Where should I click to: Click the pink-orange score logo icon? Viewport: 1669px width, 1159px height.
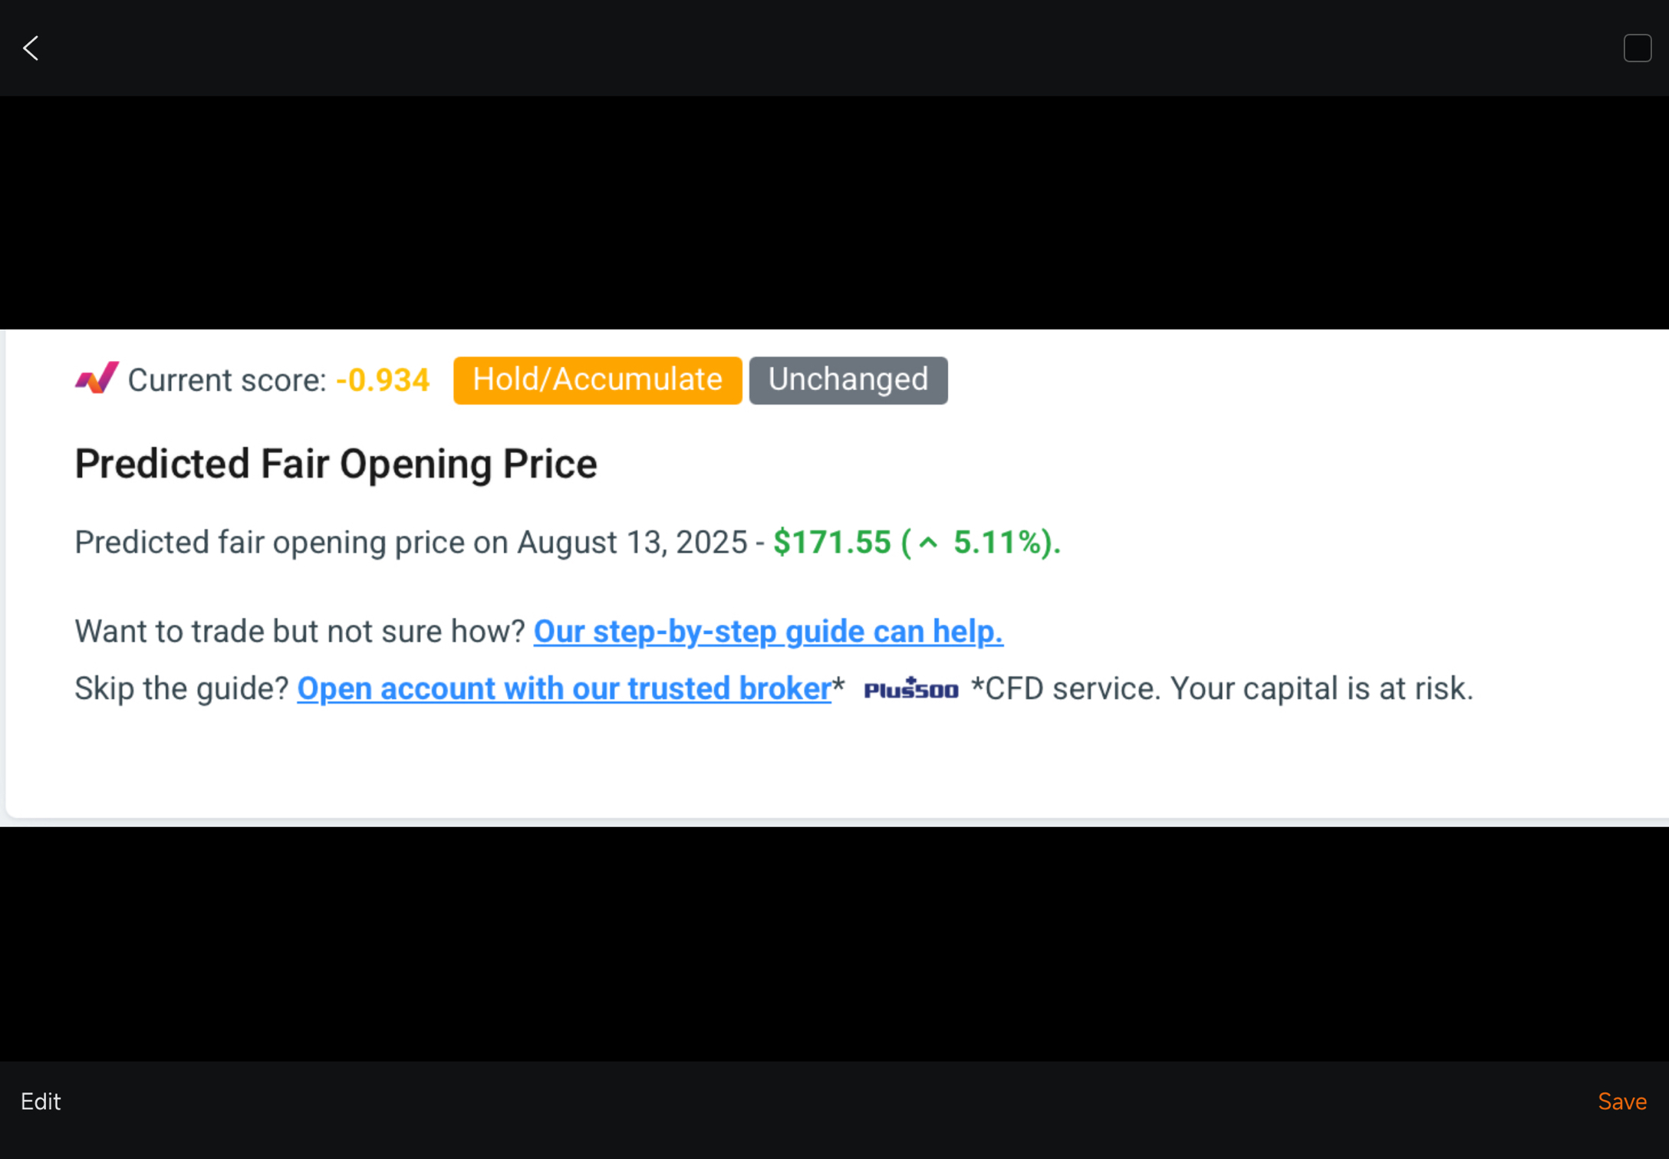[x=97, y=379]
